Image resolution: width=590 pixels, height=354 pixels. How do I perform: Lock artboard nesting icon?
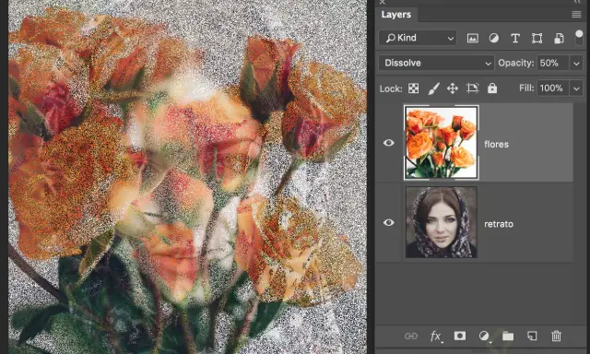(x=472, y=88)
